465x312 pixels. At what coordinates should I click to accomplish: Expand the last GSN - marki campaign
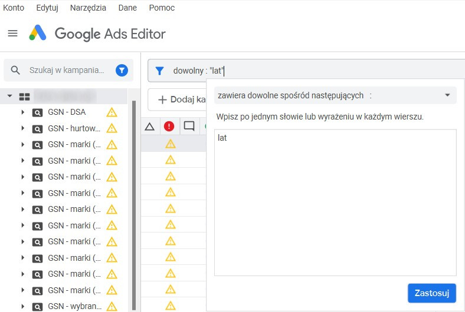(23, 290)
